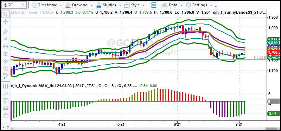281x131 pixels.
Task: Click the Settings menu label
Action: pyautogui.click(x=200, y=5)
